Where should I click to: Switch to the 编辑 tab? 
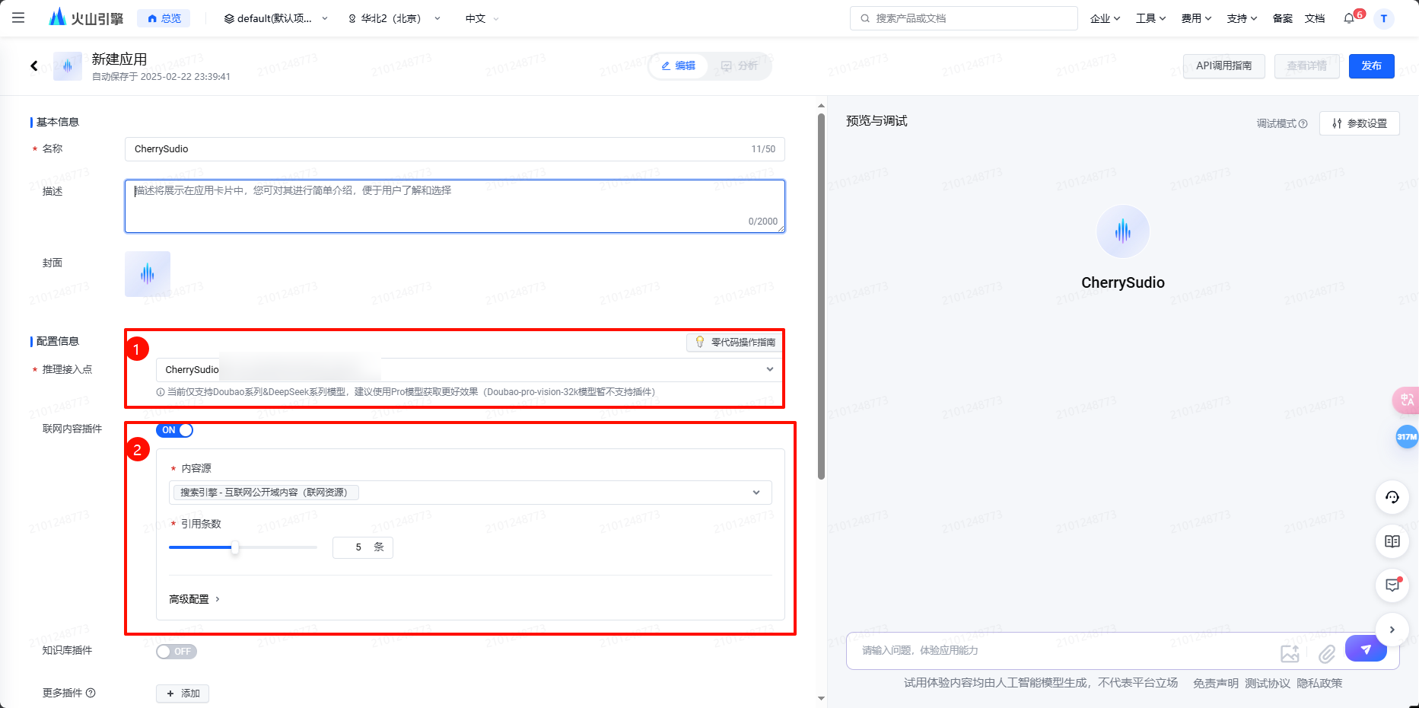point(679,66)
